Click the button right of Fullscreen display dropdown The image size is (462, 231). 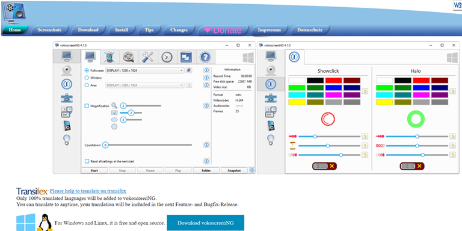pos(188,70)
